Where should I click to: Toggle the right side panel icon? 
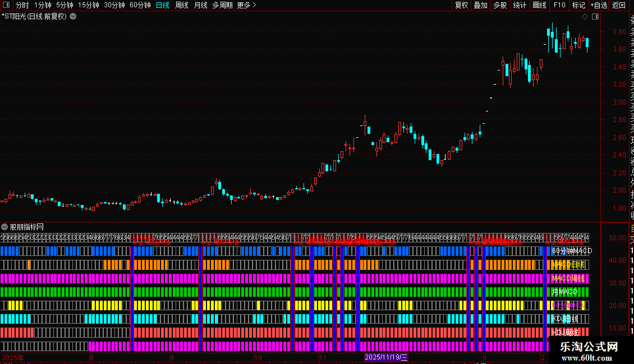pos(595,17)
